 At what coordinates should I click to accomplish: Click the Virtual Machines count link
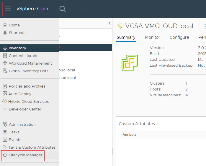187,95
